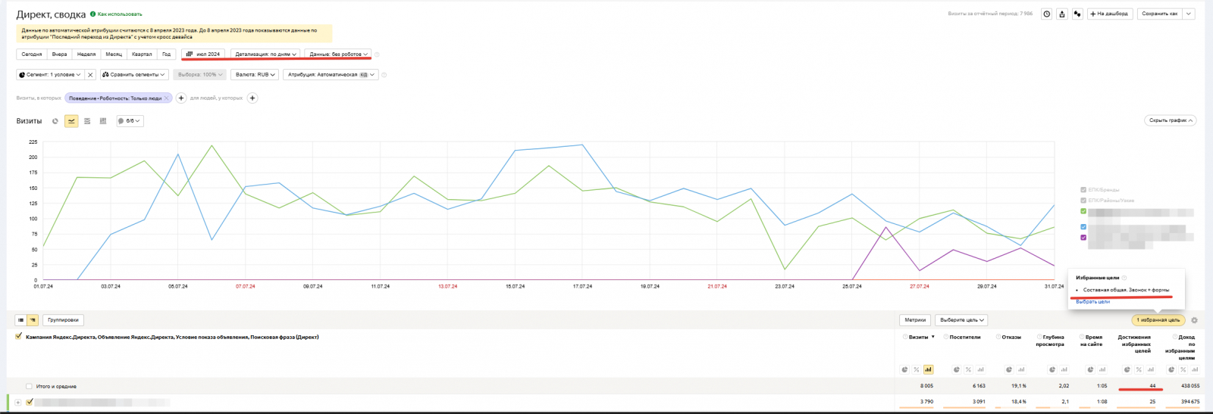Switch chart to column bar type
This screenshot has height=414, width=1213.
point(103,121)
